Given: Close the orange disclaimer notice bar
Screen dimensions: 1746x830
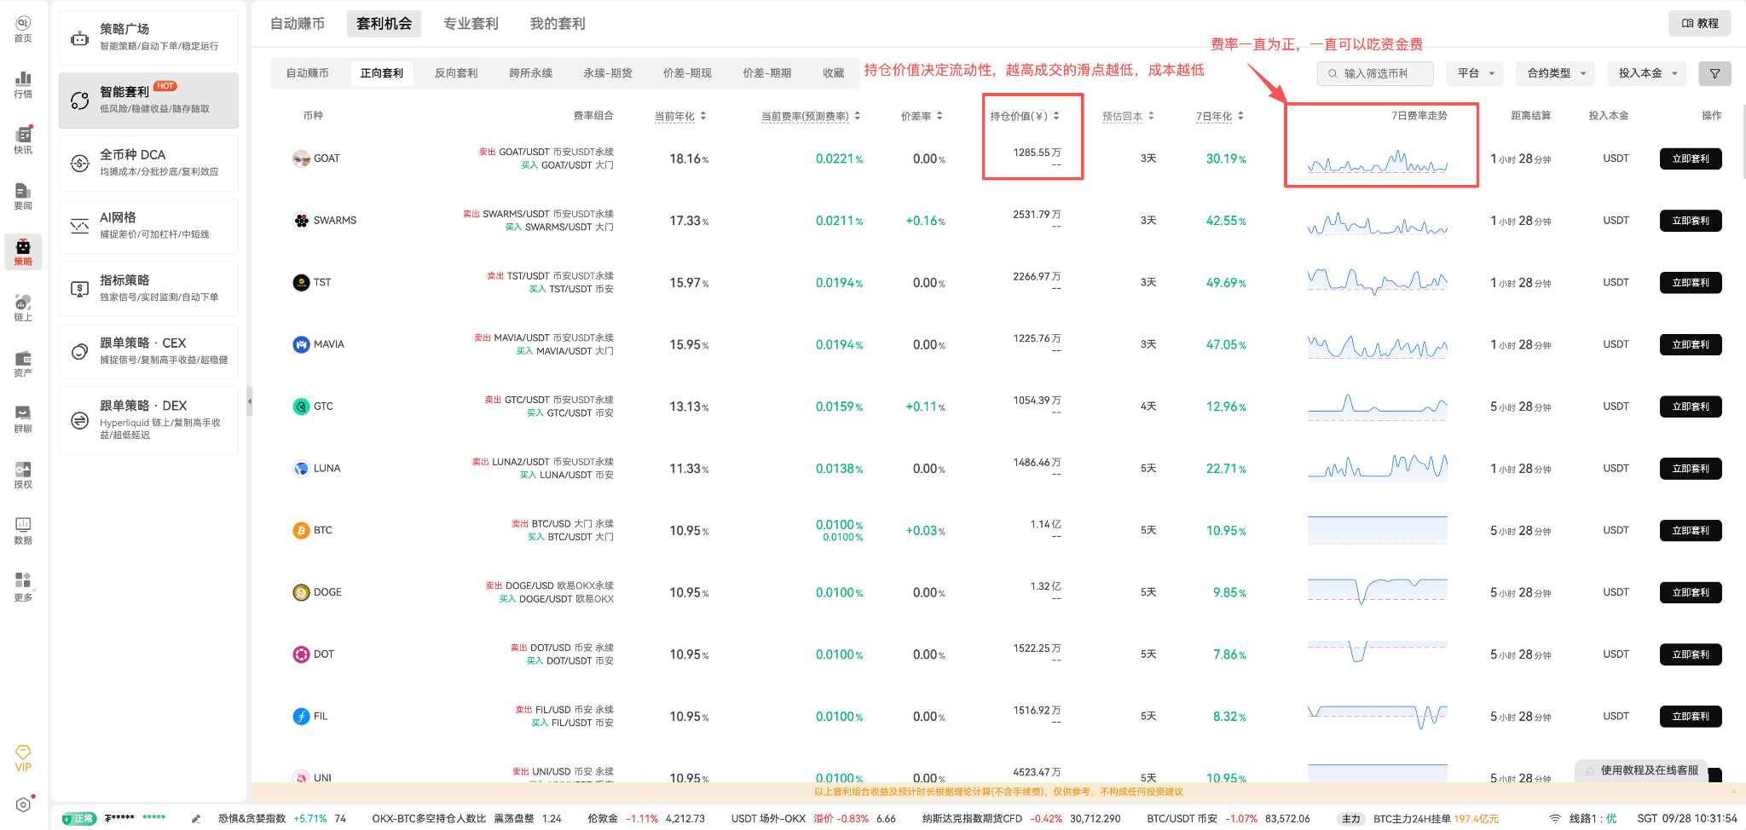Looking at the screenshot, I should [1733, 793].
